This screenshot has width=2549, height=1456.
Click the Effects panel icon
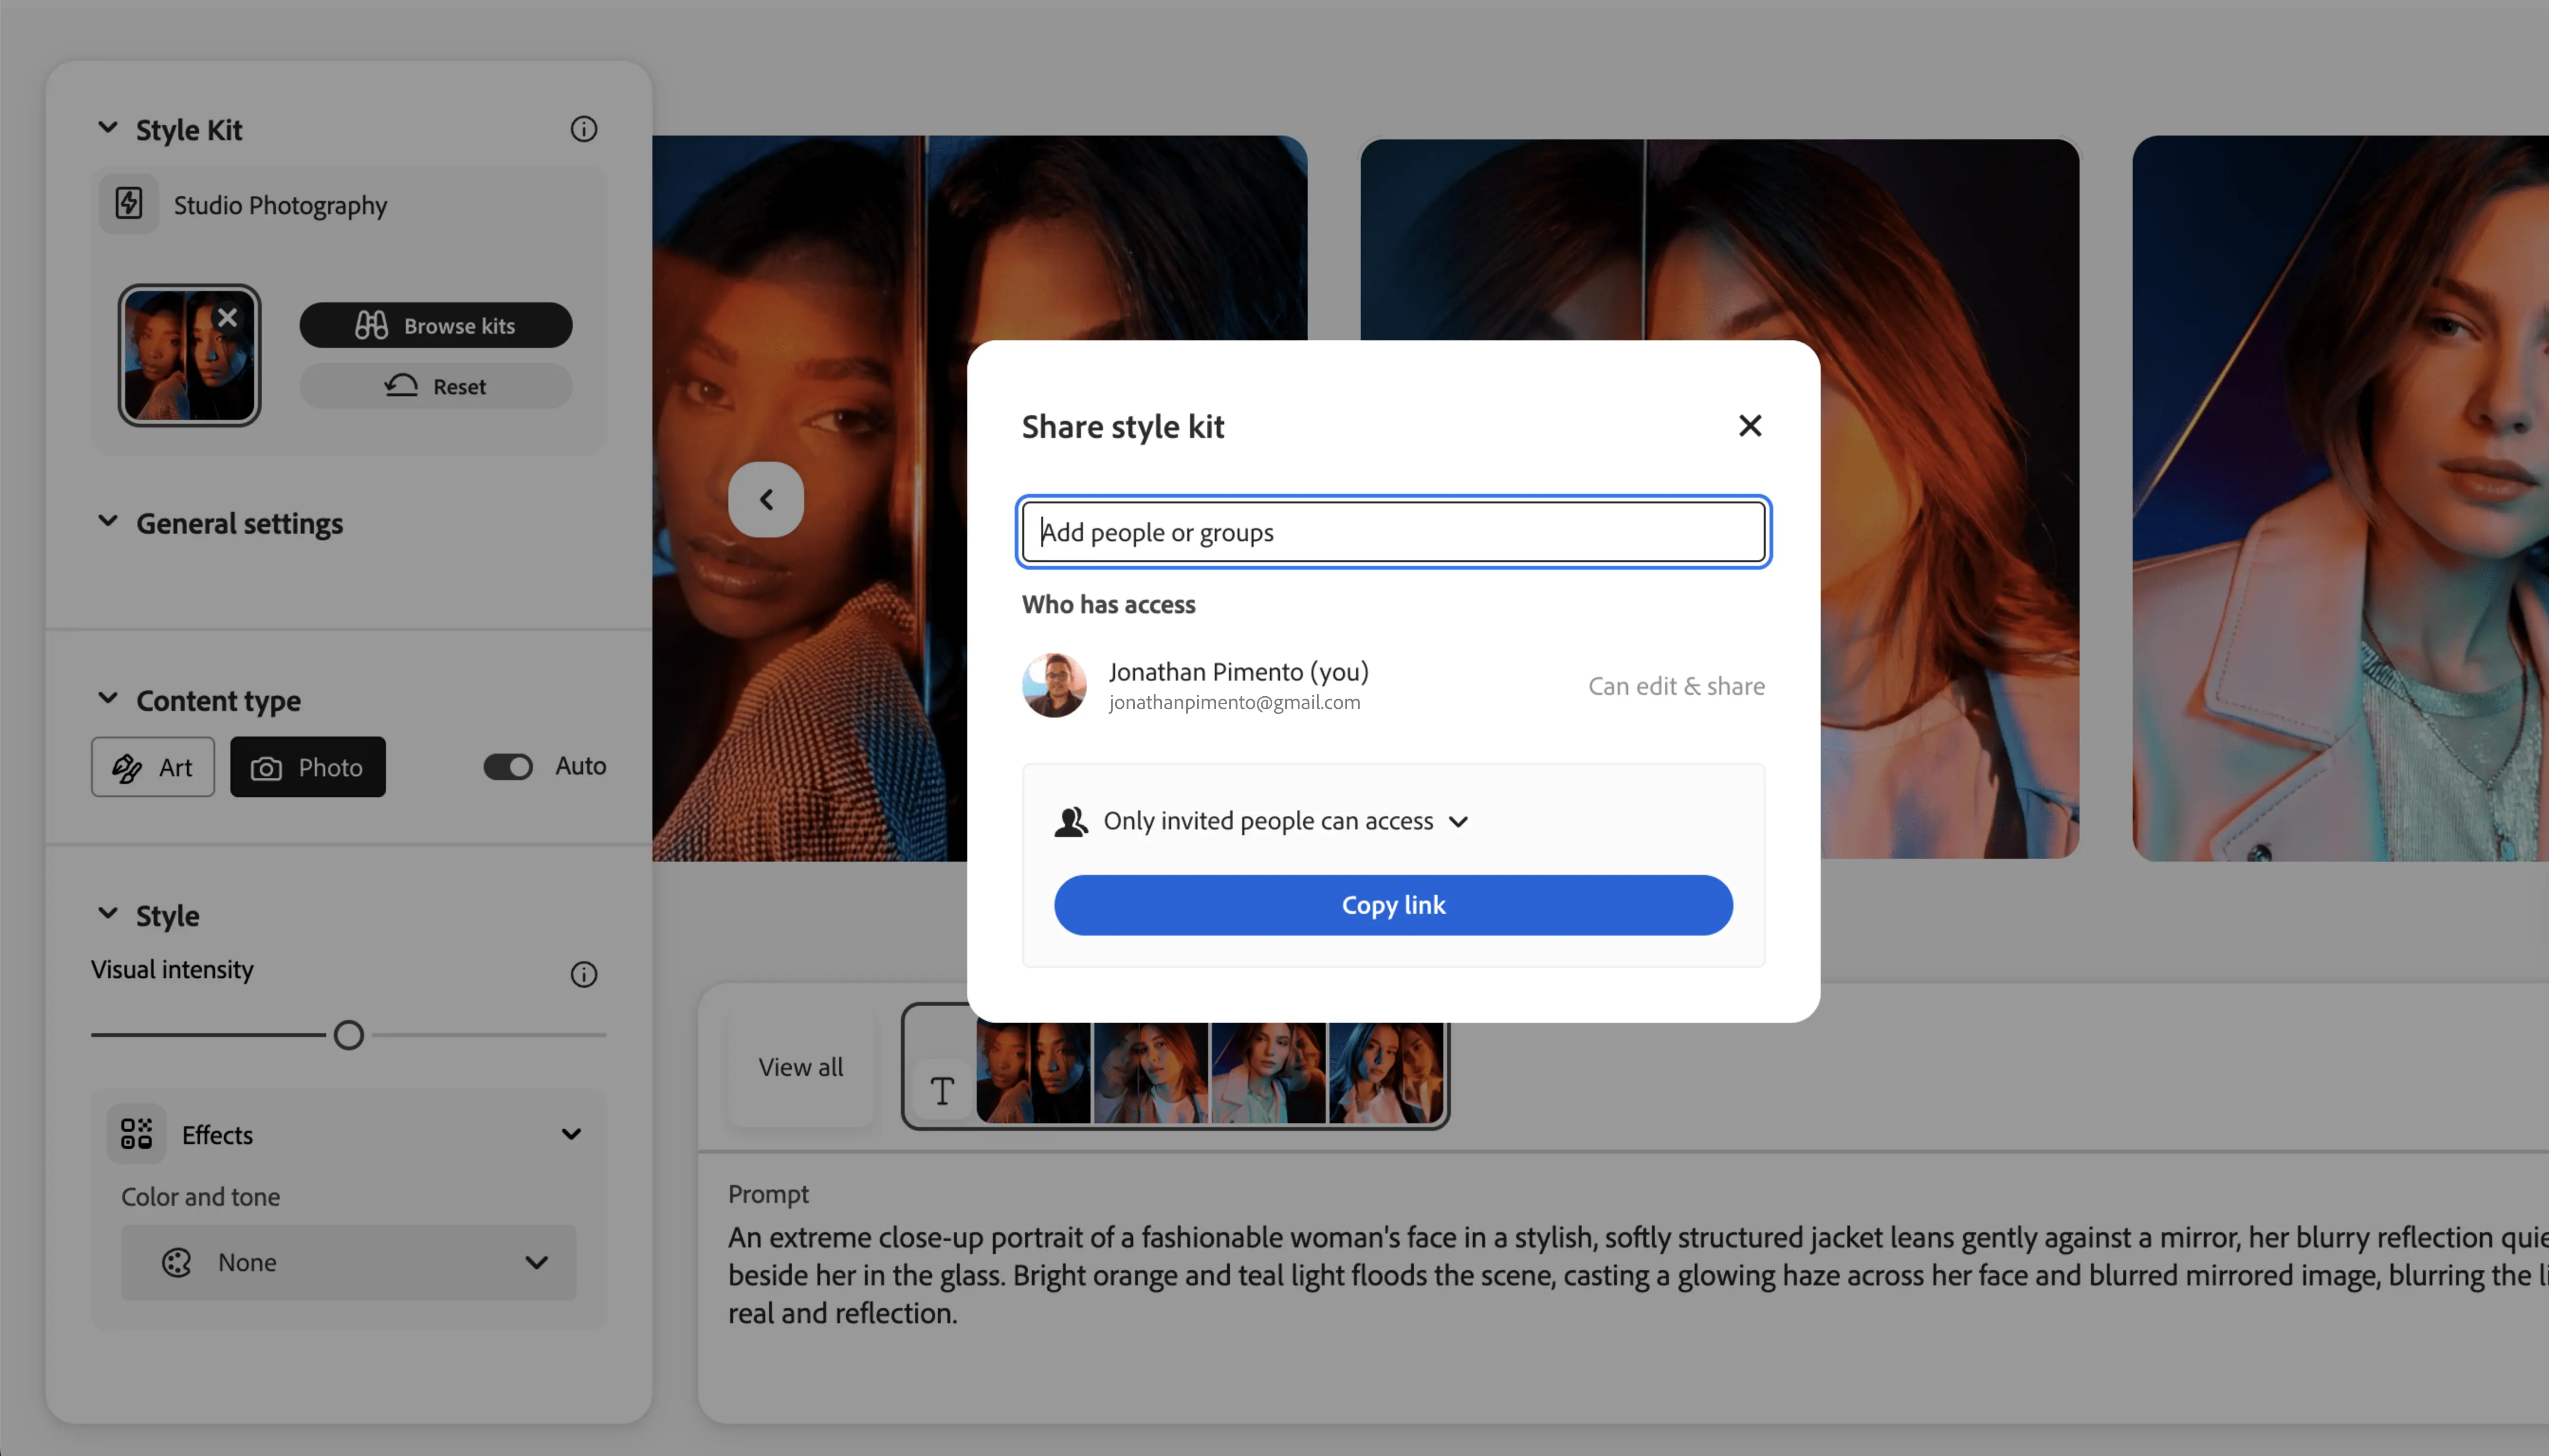tap(136, 1133)
